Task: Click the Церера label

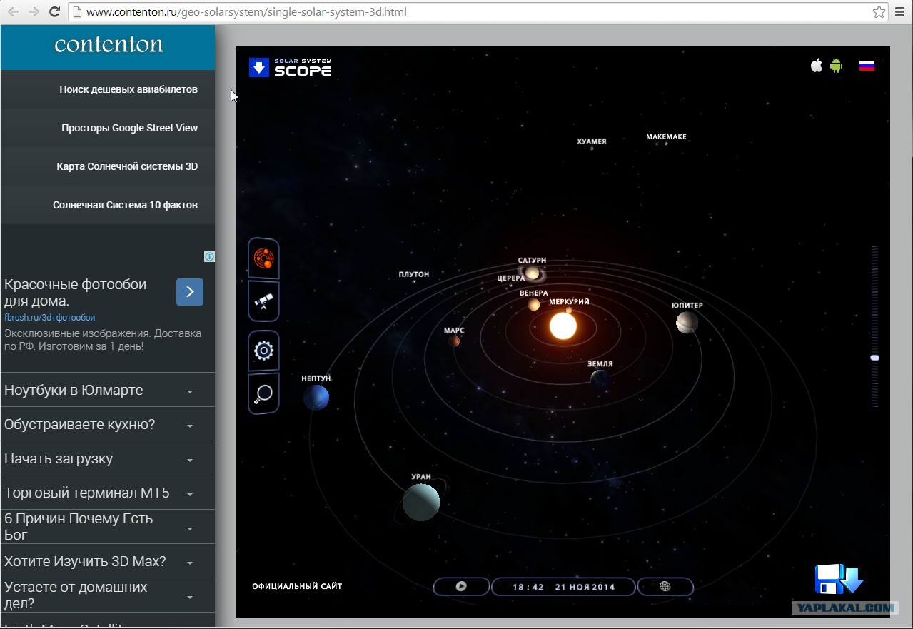Action: [x=511, y=278]
